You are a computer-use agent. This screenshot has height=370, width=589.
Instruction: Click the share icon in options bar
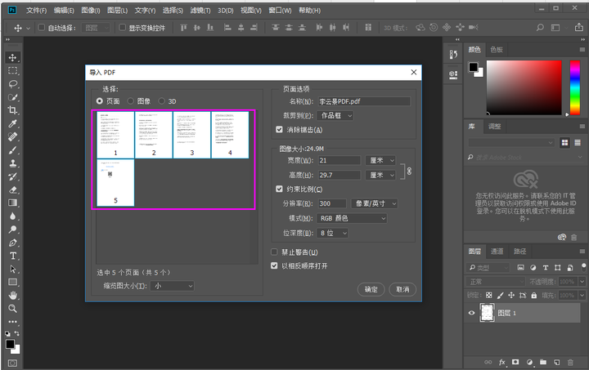(x=579, y=28)
